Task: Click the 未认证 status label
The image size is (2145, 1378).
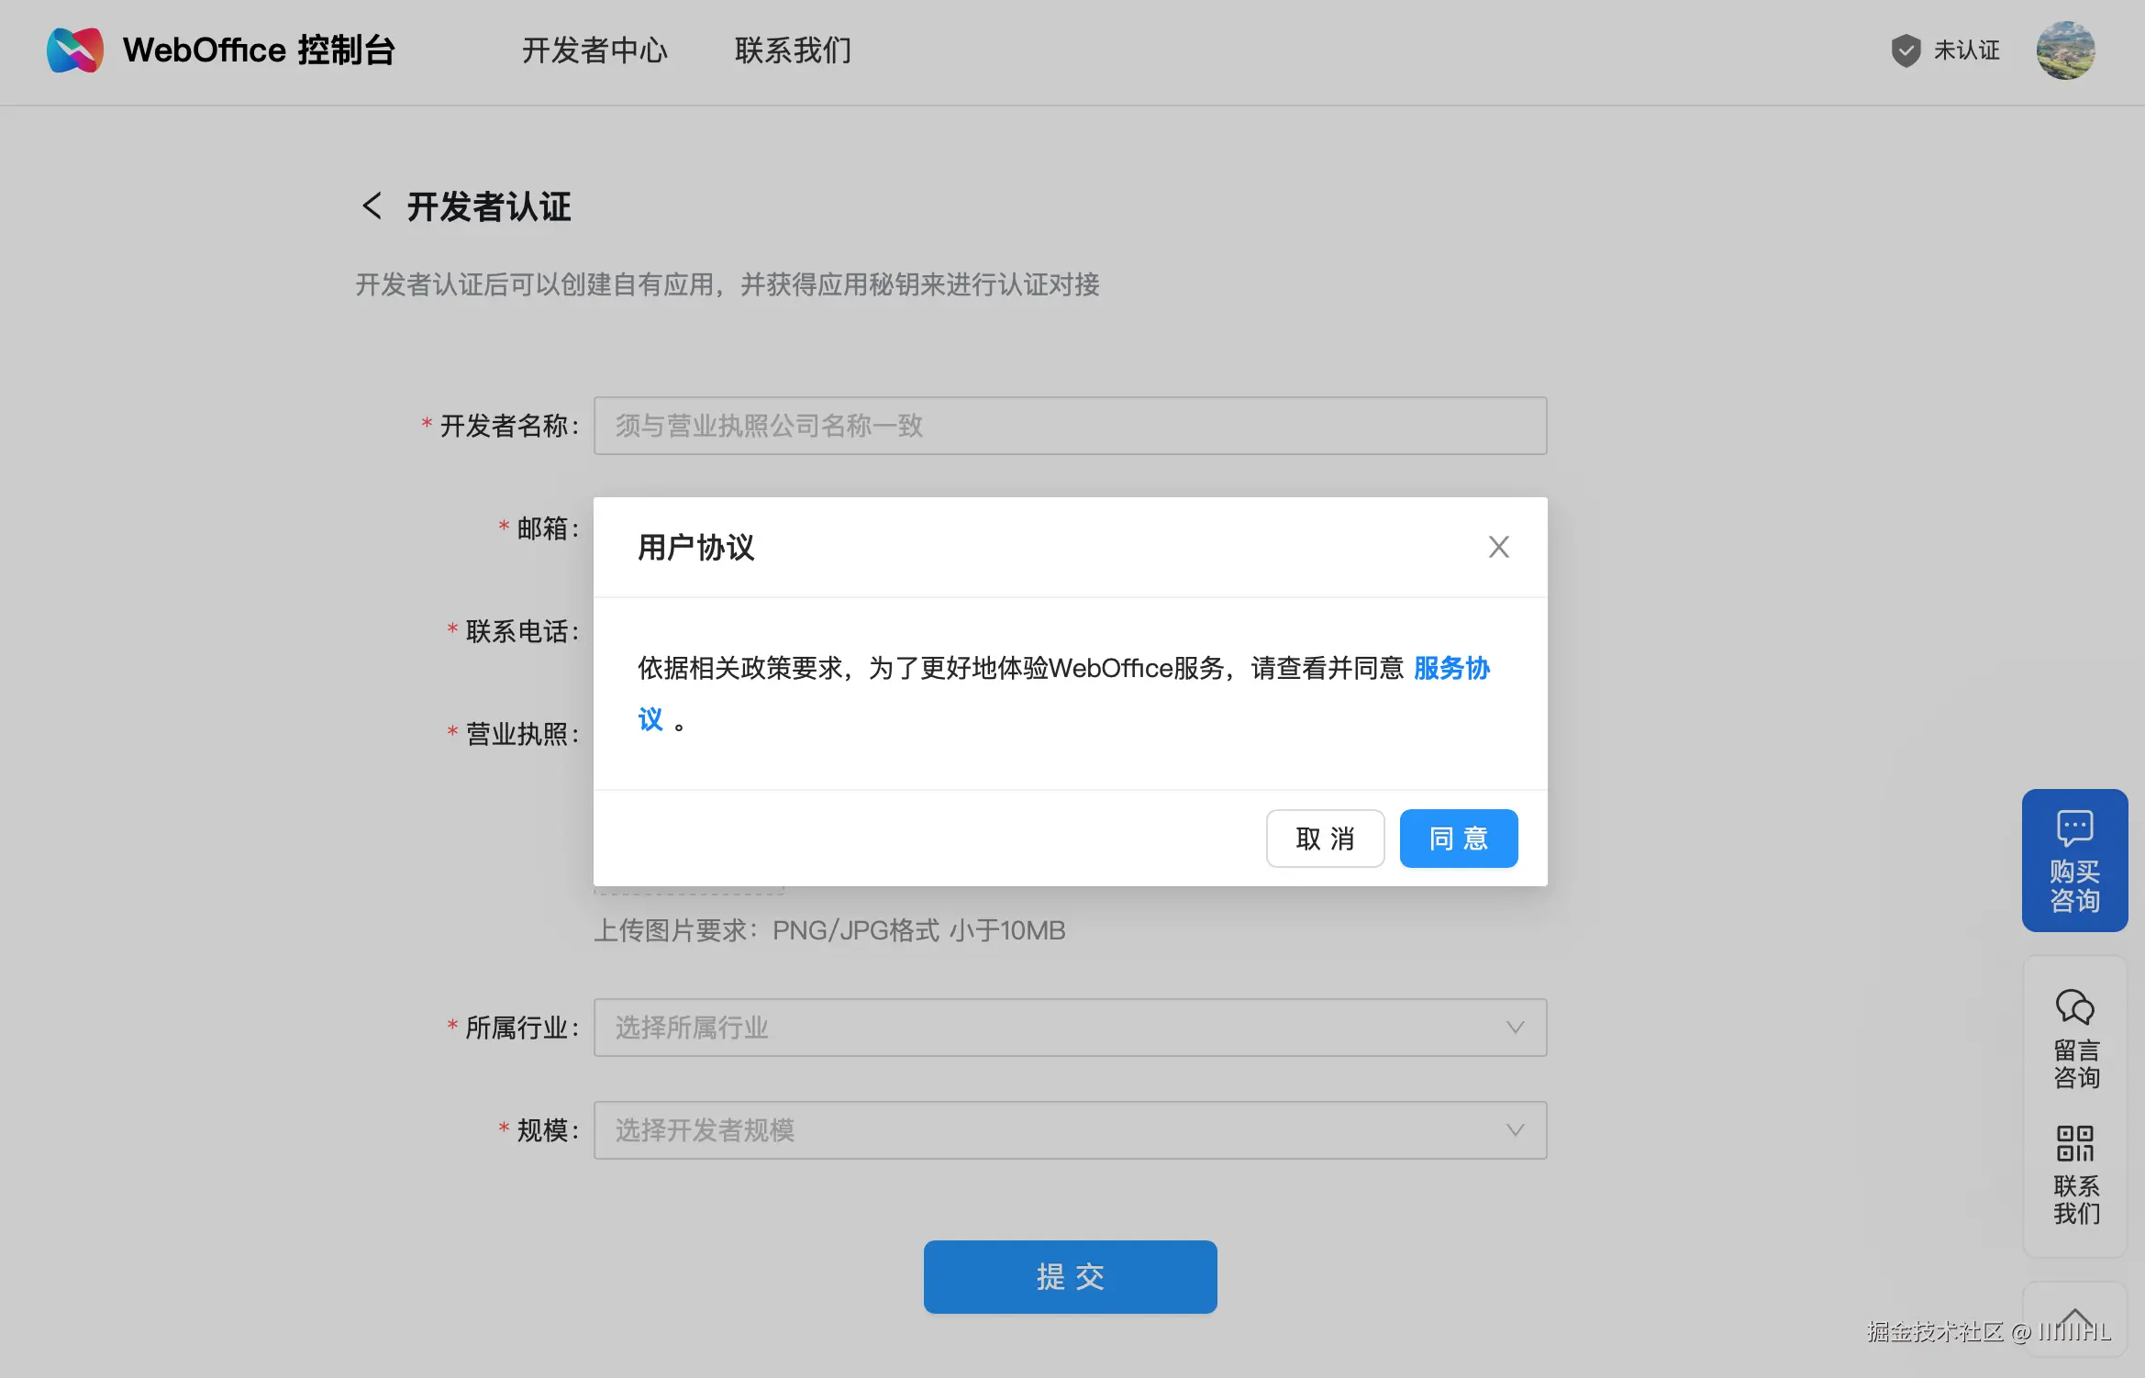Action: pos(1966,50)
